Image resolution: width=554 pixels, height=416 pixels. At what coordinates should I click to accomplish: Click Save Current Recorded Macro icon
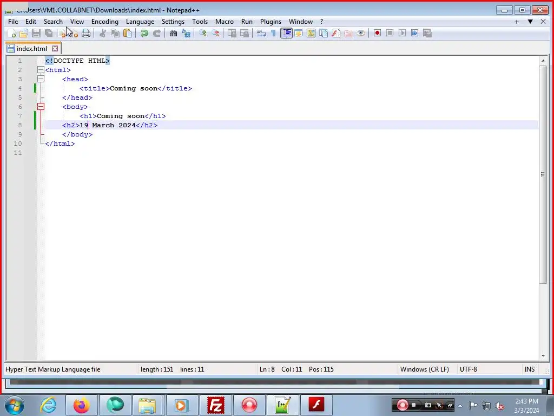427,33
